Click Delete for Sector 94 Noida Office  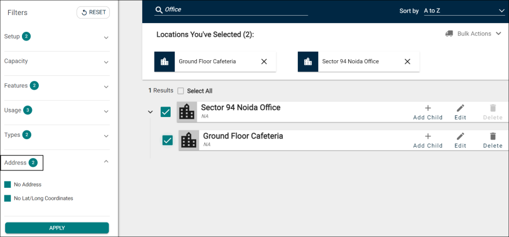coord(493,112)
